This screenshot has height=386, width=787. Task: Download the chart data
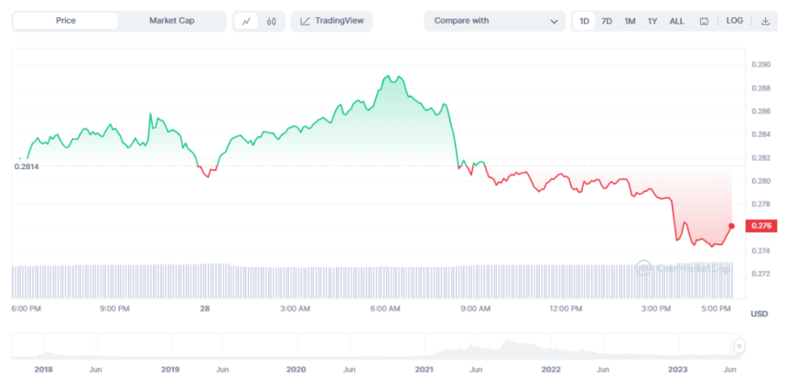[765, 21]
